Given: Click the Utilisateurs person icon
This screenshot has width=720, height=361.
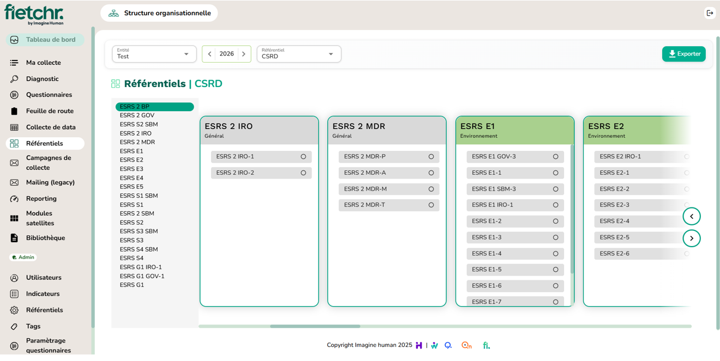Looking at the screenshot, I should click(14, 278).
